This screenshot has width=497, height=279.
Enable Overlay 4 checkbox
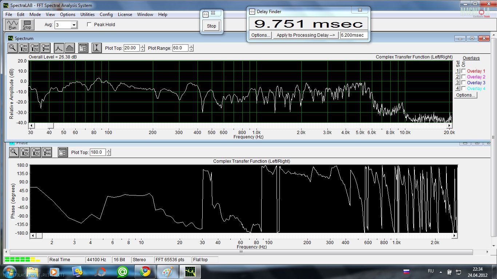[464, 89]
